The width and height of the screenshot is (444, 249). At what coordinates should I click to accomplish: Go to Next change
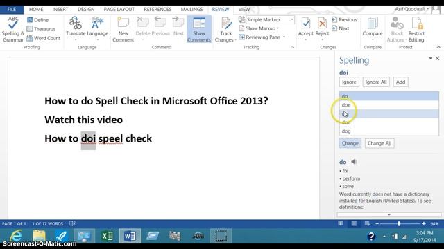[x=341, y=28]
